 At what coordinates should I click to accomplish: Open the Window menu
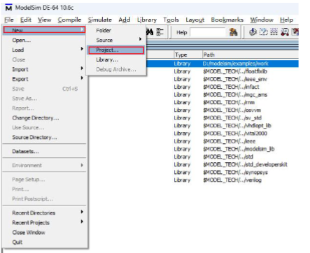pos(262,20)
